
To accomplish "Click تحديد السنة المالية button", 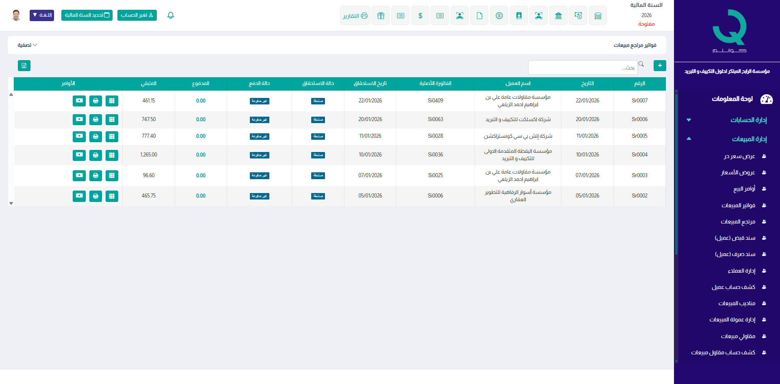I will (x=87, y=15).
